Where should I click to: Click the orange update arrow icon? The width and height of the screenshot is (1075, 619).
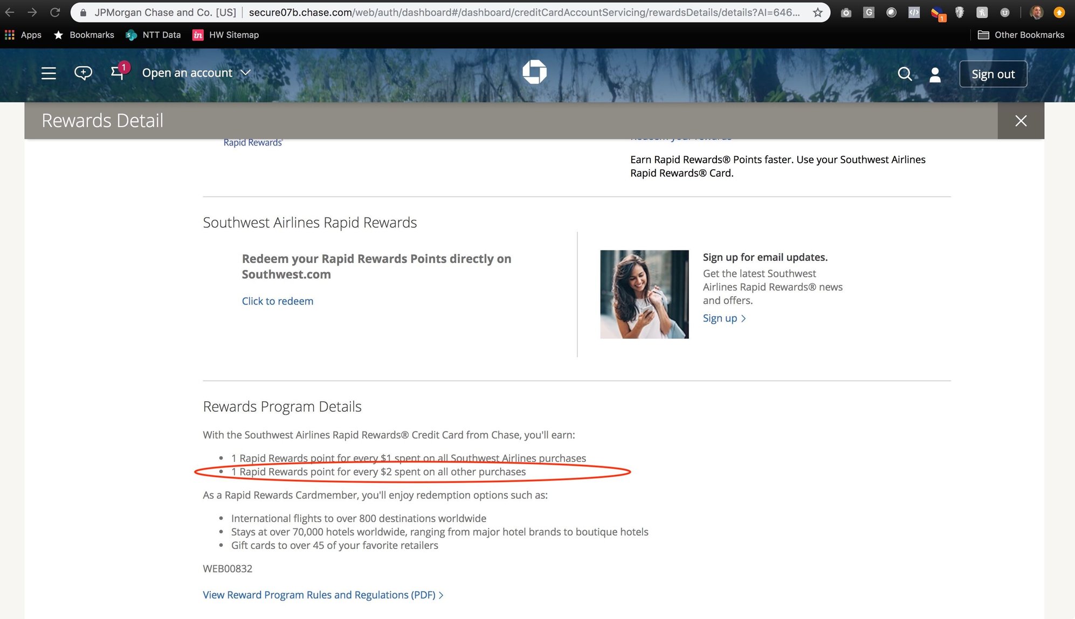tap(1059, 12)
